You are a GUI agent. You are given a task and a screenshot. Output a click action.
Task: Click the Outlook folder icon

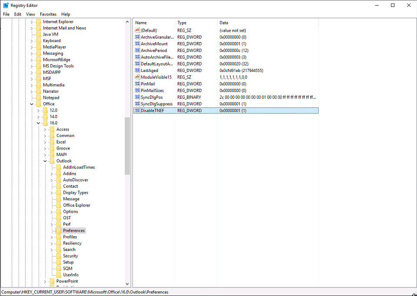tap(52, 161)
